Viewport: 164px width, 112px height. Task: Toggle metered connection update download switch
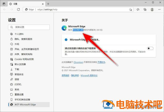pos(150,48)
